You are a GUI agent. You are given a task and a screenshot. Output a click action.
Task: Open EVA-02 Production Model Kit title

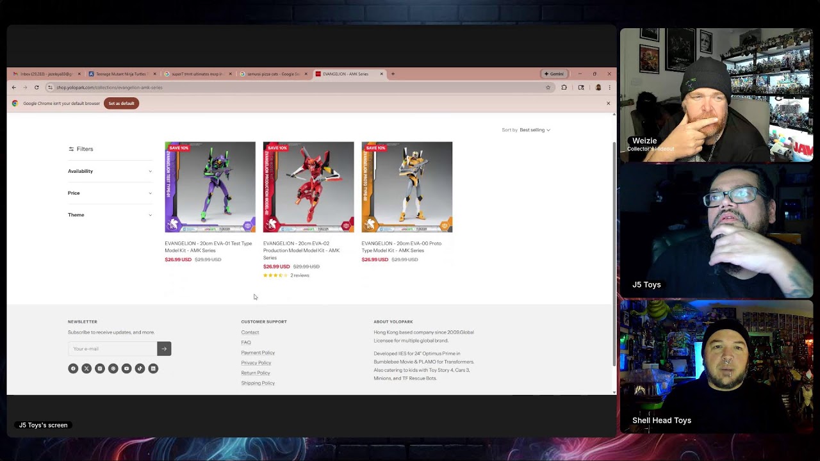[301, 250]
